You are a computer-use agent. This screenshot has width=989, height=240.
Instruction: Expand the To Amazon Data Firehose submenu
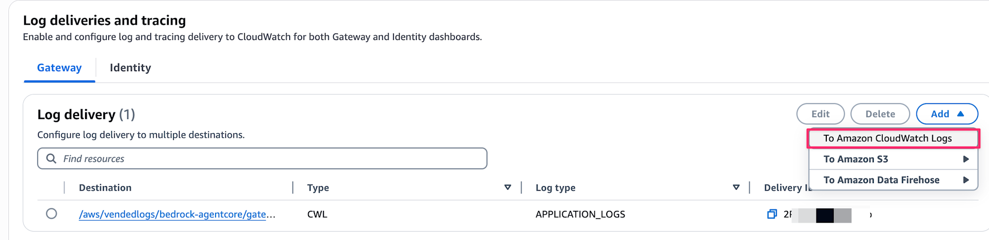(x=881, y=180)
